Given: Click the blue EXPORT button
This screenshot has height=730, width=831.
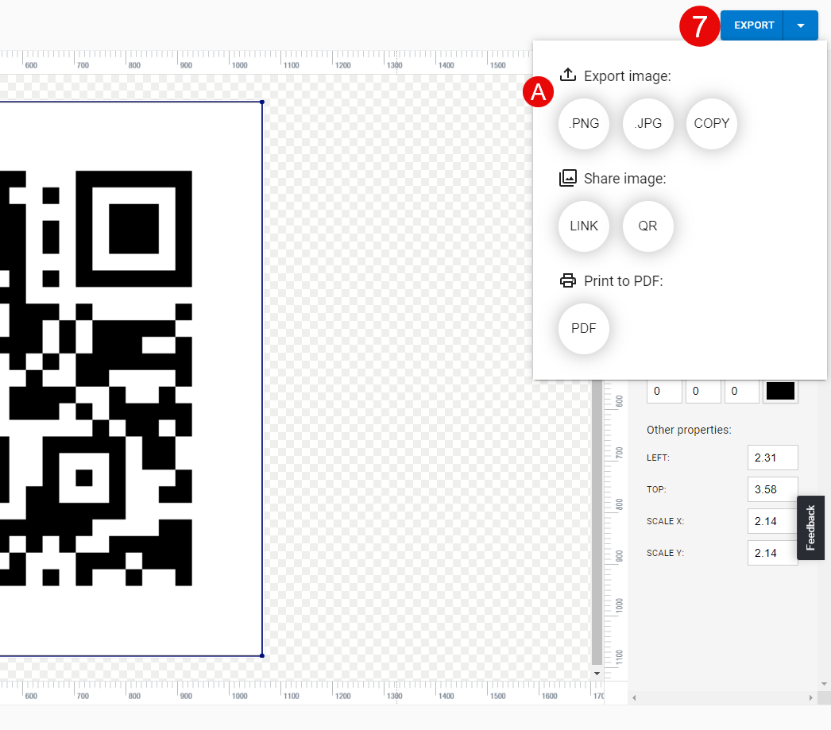Looking at the screenshot, I should [752, 25].
